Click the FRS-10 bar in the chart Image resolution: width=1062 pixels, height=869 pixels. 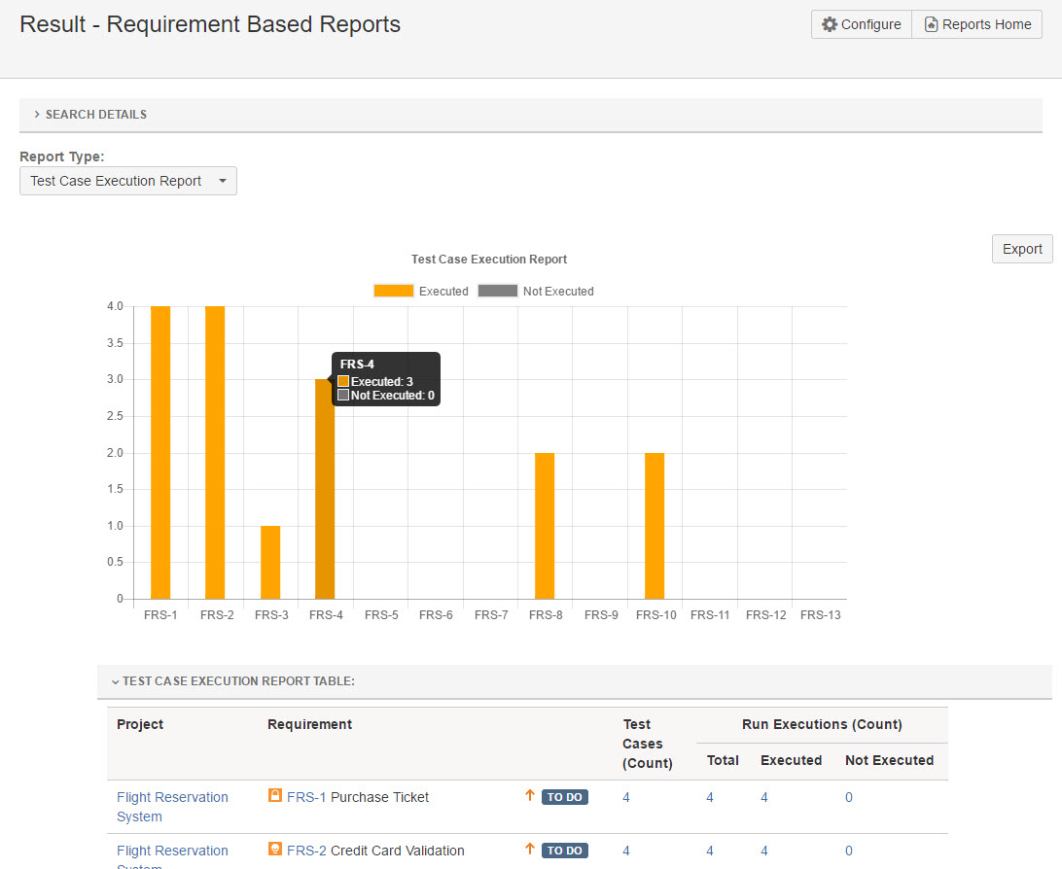pyautogui.click(x=655, y=526)
